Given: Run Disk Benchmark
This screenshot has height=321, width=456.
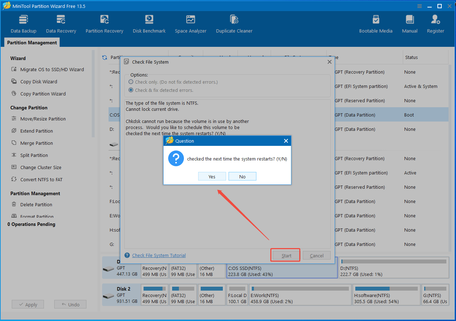Looking at the screenshot, I should pos(149,23).
